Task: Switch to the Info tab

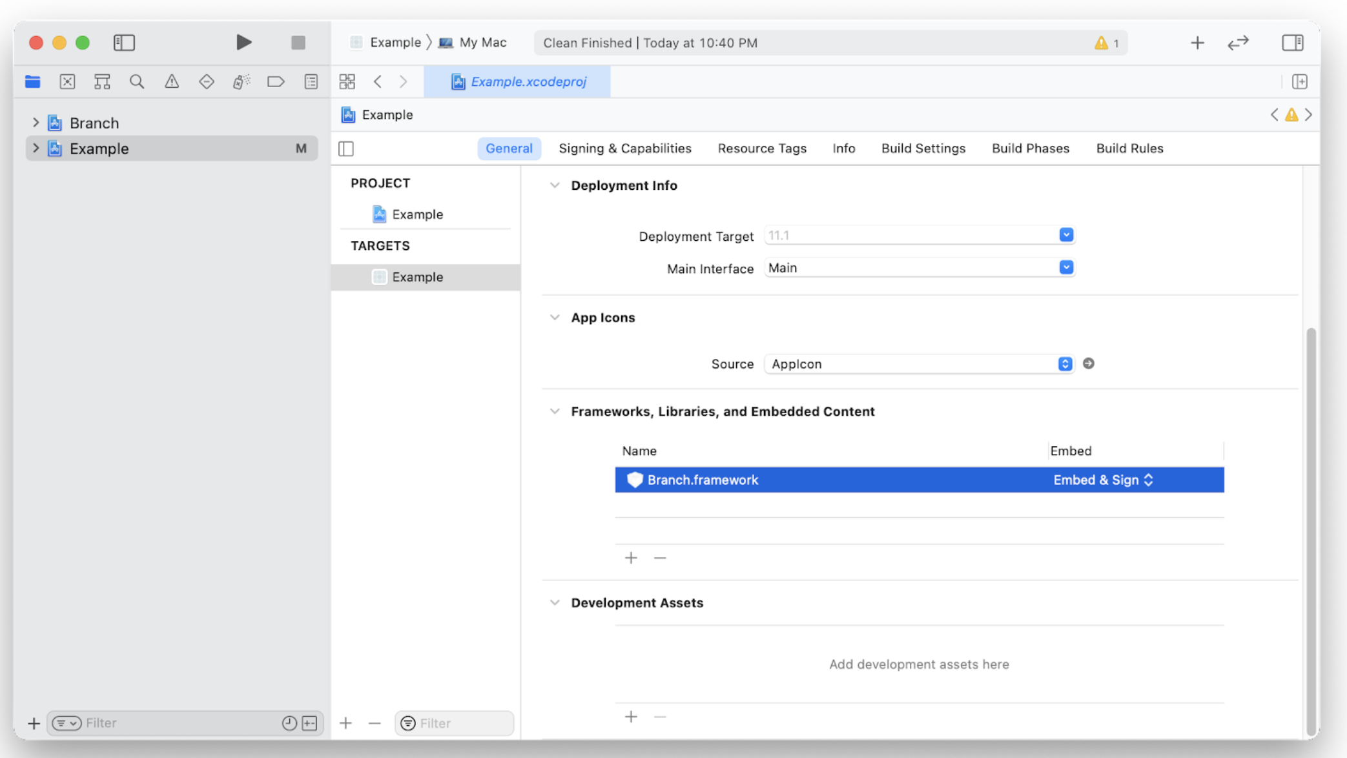Action: pos(843,149)
